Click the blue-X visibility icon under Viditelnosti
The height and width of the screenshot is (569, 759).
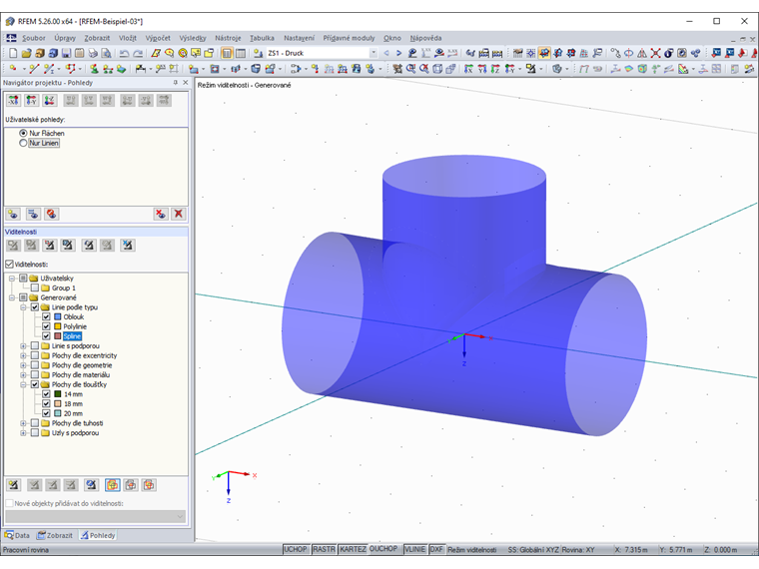coord(128,245)
